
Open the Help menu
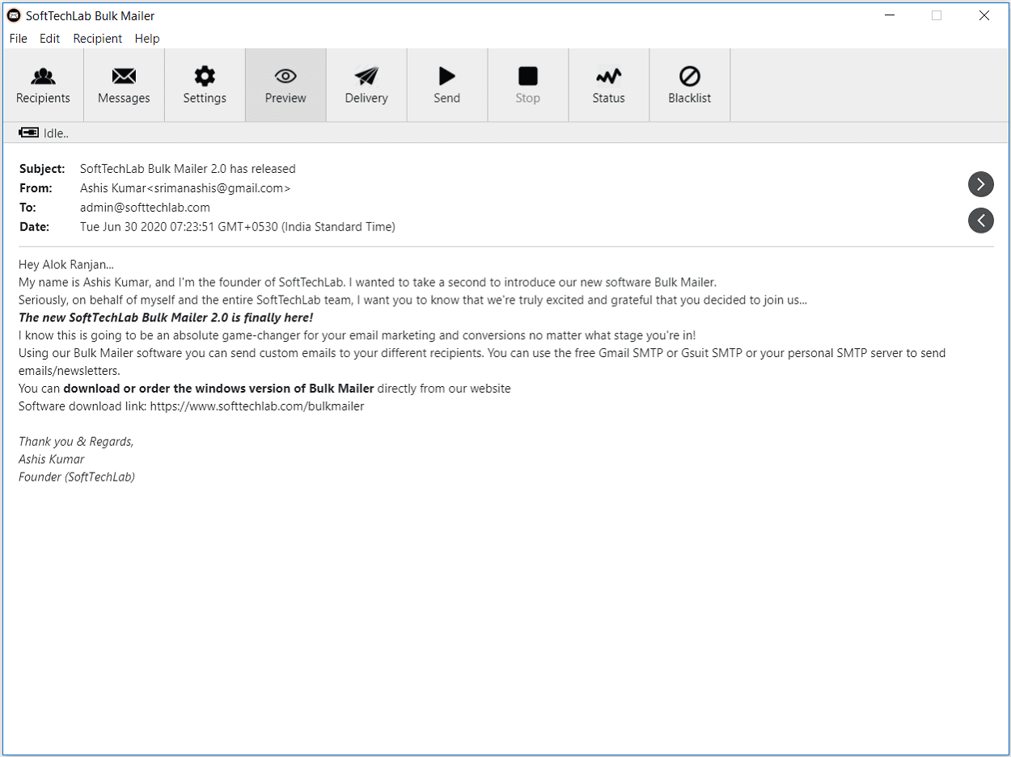click(147, 38)
